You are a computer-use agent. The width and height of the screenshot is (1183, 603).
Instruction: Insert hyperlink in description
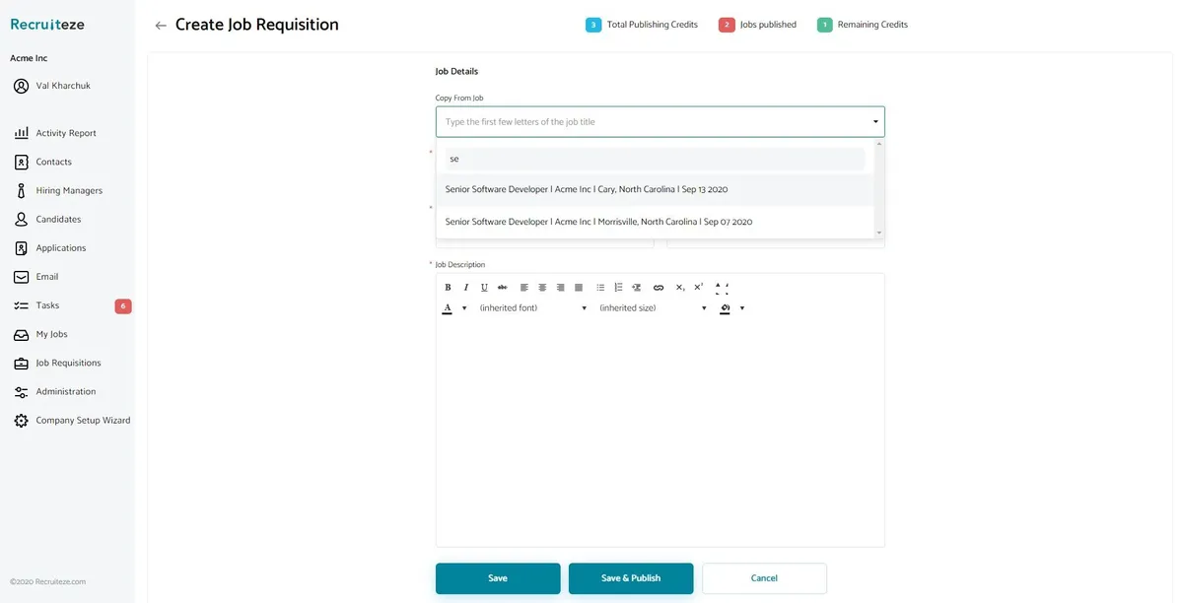click(659, 288)
